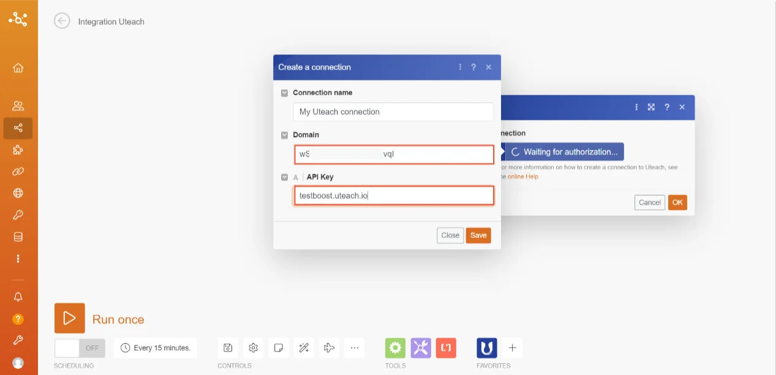The image size is (776, 375).
Task: Add a favorite with the plus icon
Action: (x=513, y=347)
